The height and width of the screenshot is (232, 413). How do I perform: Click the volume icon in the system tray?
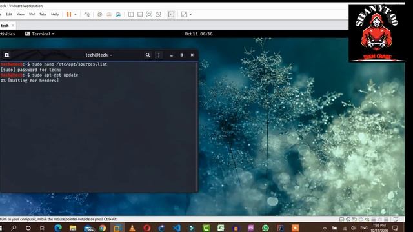[354, 228]
